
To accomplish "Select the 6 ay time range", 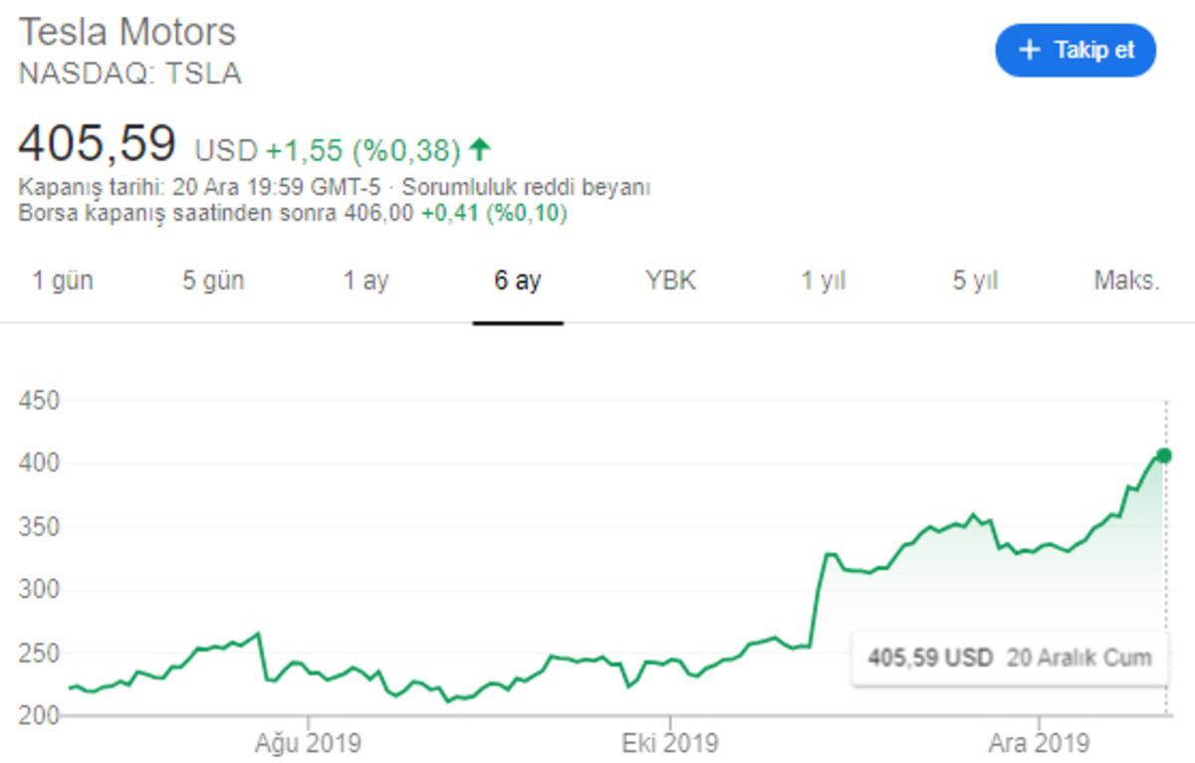I will [x=515, y=281].
